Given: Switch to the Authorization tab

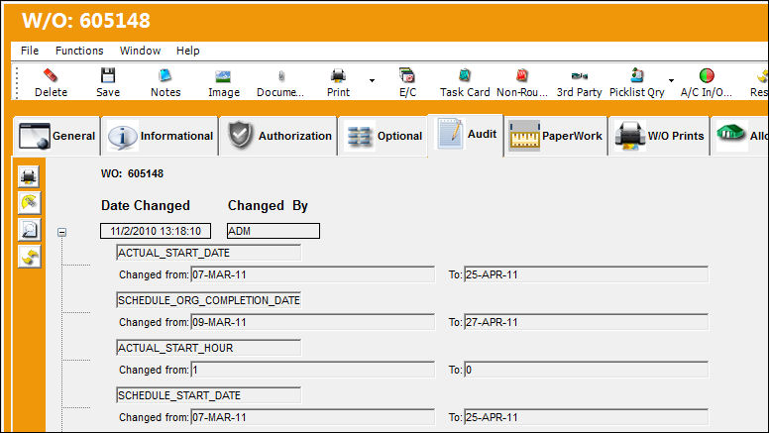Looking at the screenshot, I should 278,136.
